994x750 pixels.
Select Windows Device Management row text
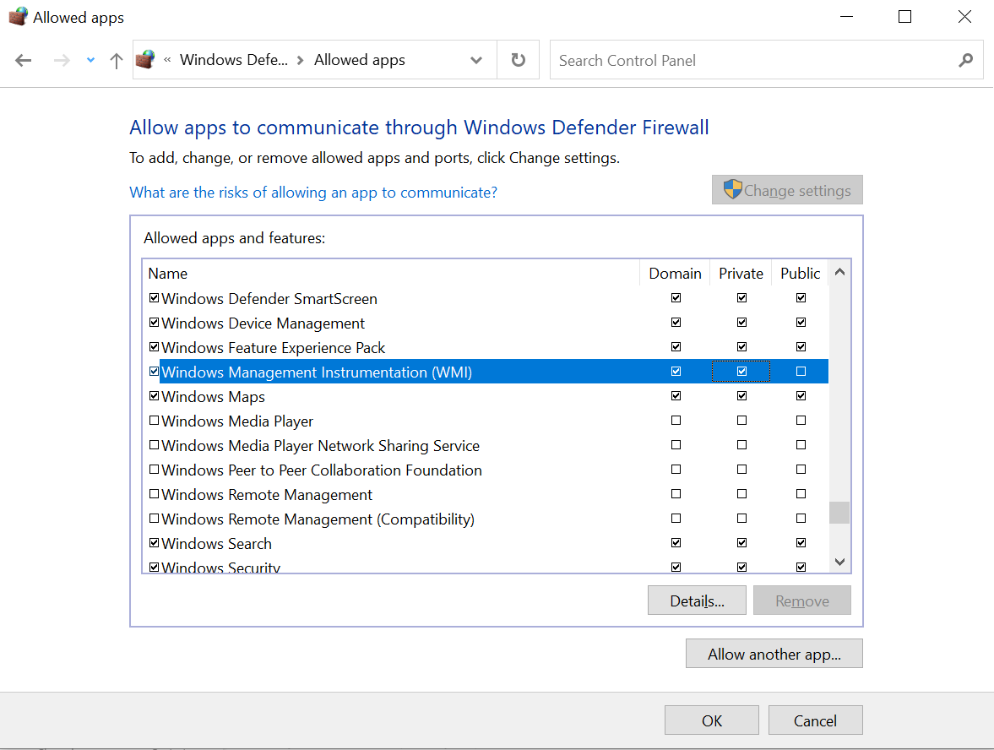(263, 323)
